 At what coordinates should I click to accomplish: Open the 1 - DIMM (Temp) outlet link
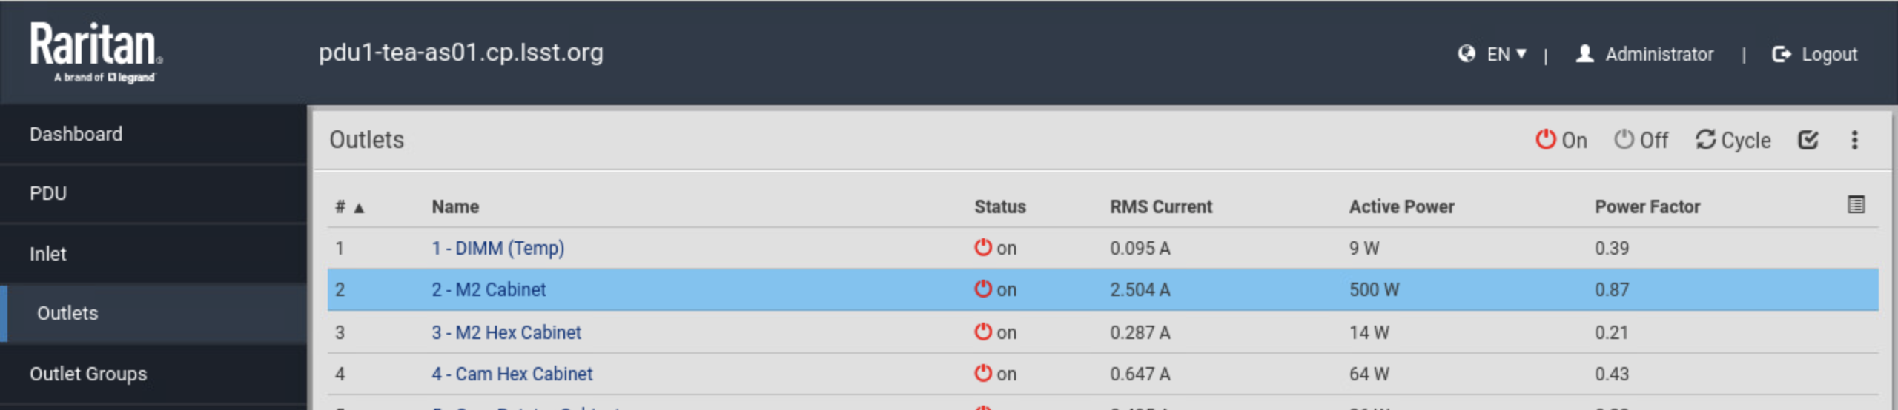tap(497, 248)
